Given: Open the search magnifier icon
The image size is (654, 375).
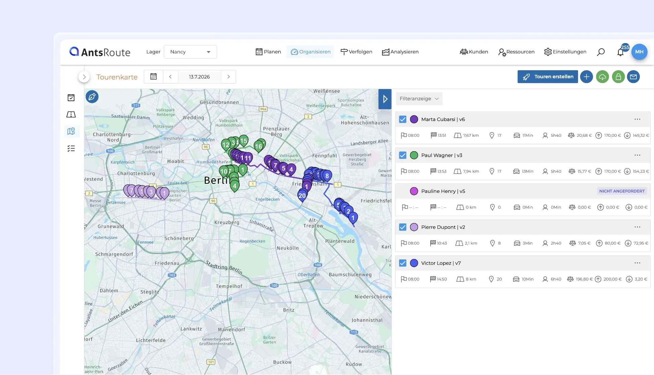Looking at the screenshot, I should point(601,52).
